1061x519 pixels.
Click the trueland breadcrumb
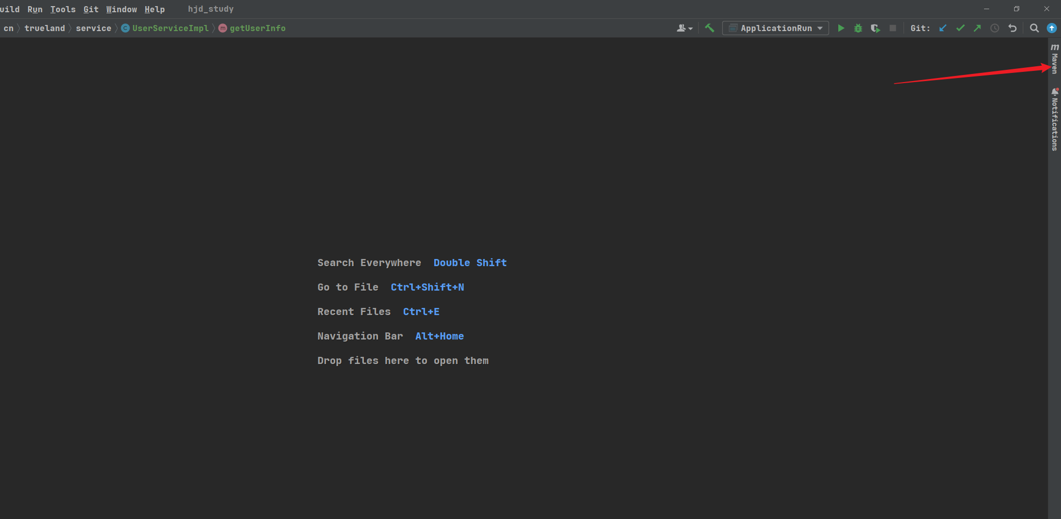(x=45, y=28)
